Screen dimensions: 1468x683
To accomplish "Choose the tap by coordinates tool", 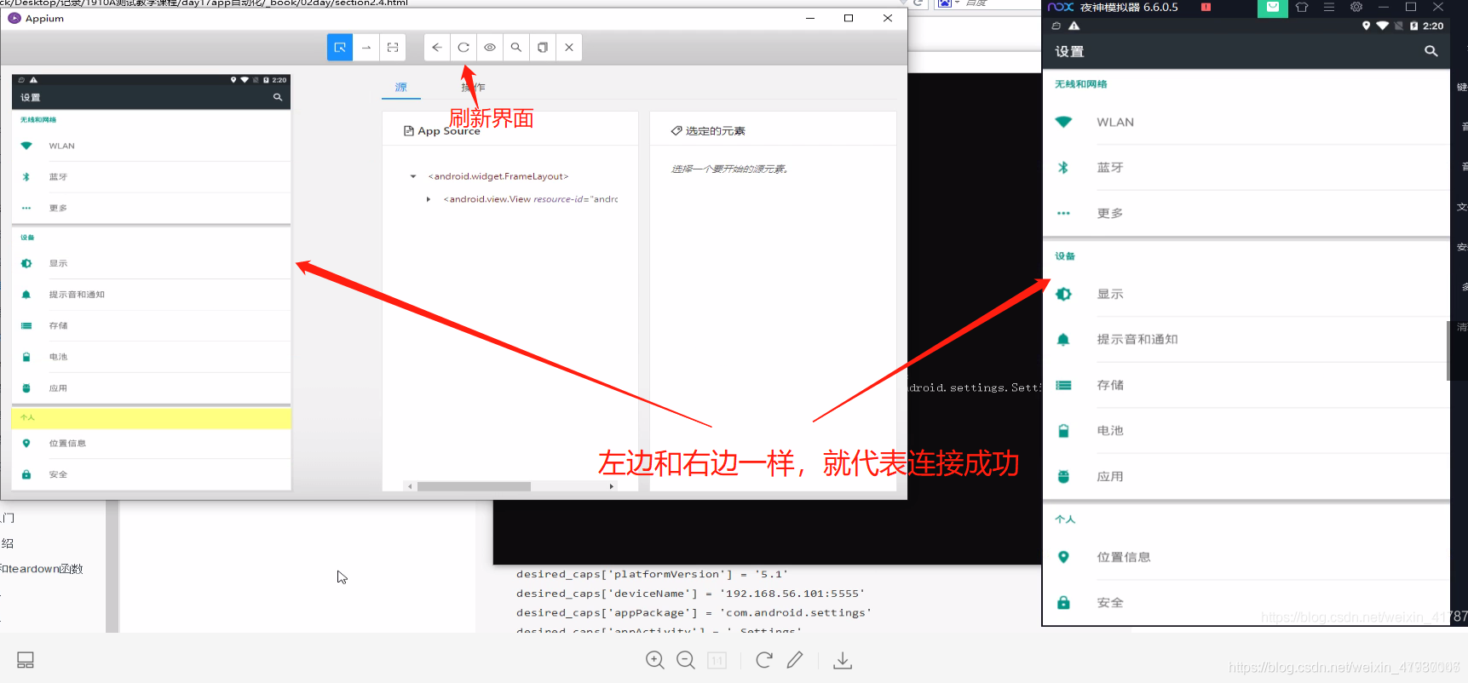I will [x=393, y=48].
